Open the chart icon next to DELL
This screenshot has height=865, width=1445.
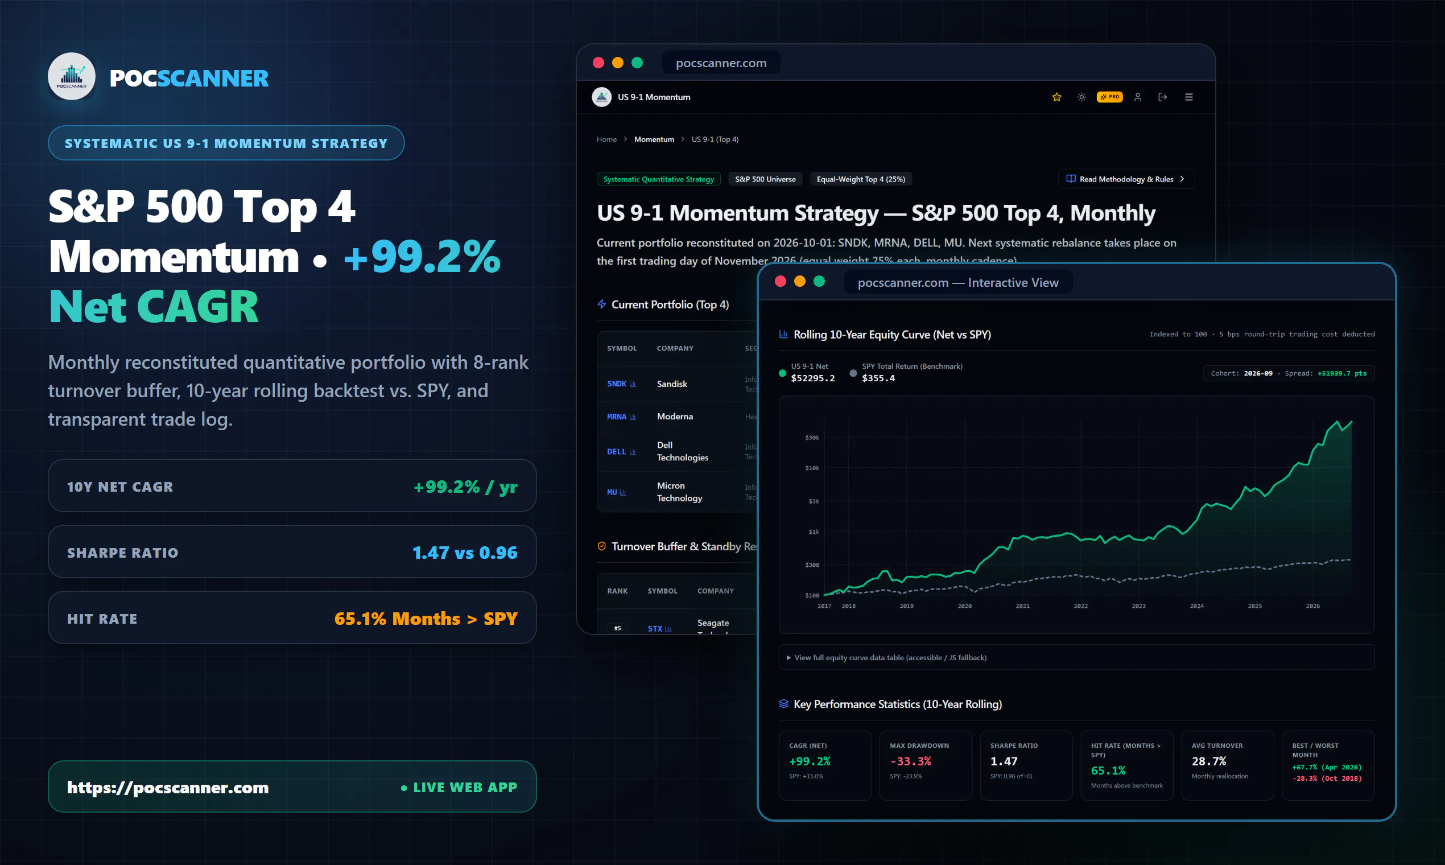point(633,452)
